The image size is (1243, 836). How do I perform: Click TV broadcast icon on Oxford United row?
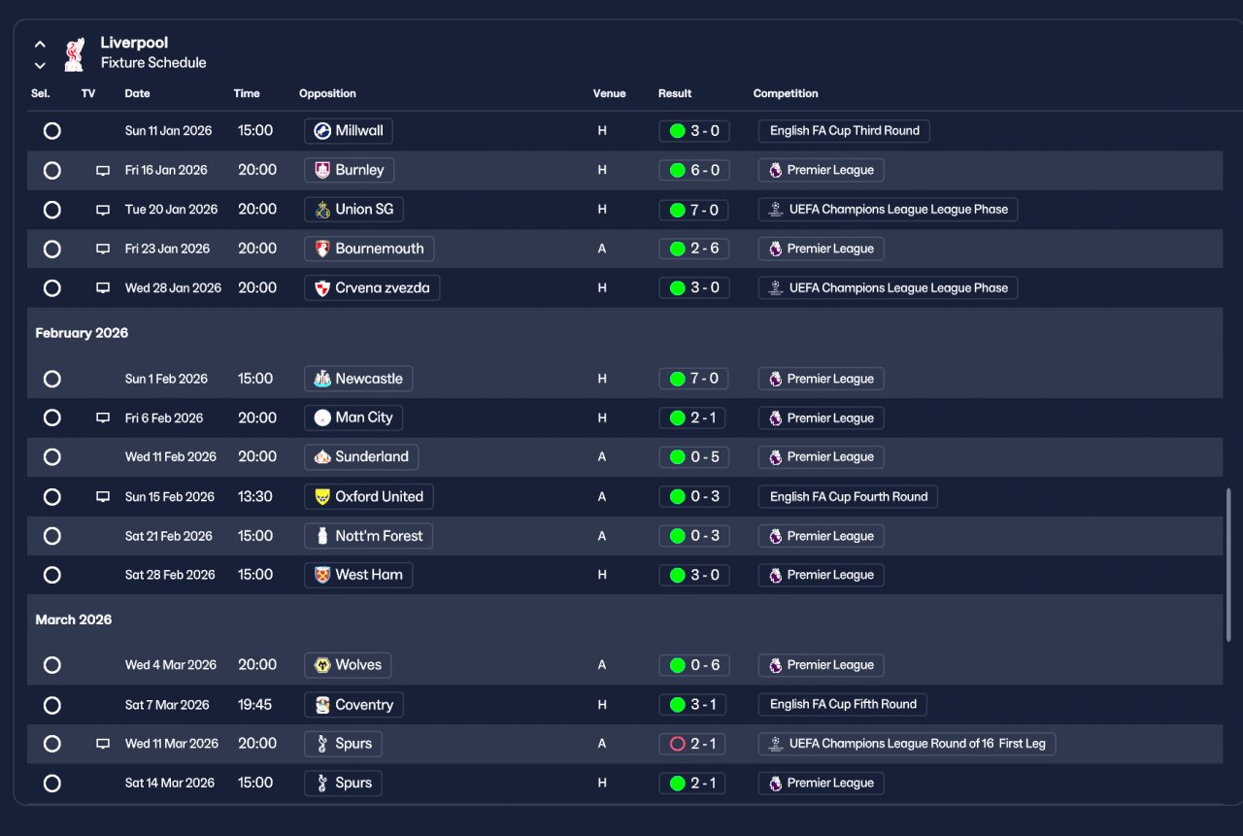click(103, 497)
